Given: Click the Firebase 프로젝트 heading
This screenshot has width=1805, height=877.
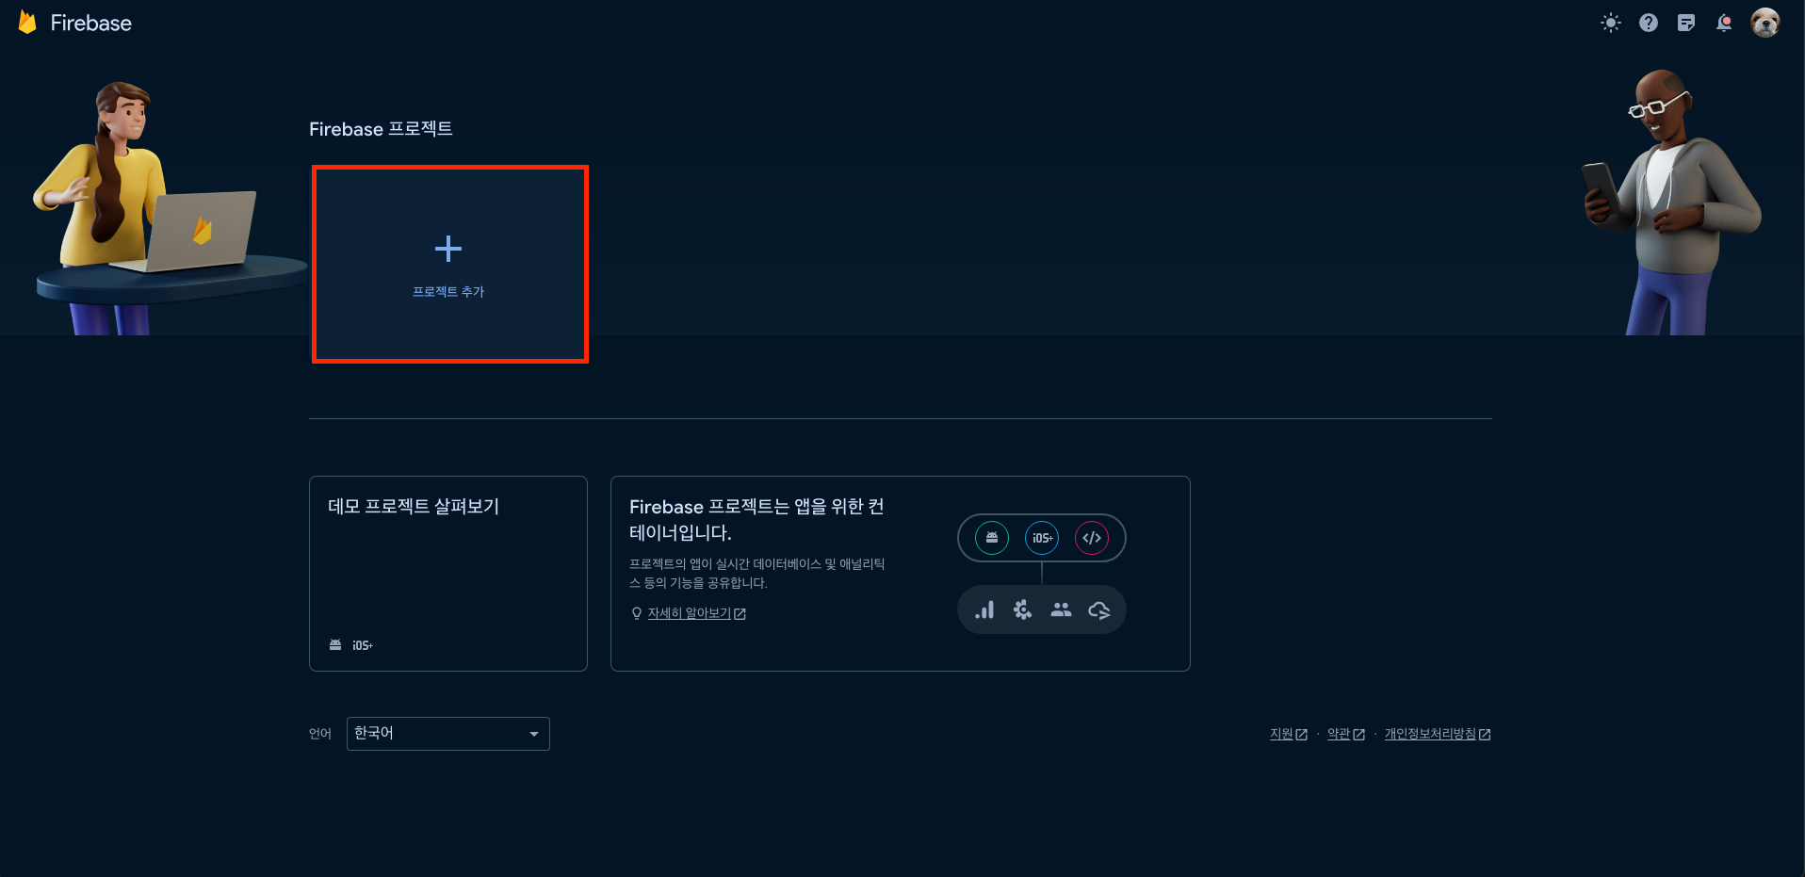Looking at the screenshot, I should click(x=381, y=129).
